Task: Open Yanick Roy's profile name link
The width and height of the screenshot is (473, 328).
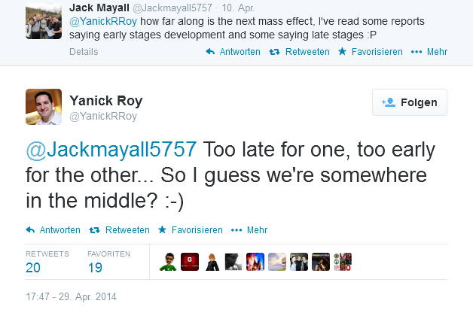Action: (105, 101)
